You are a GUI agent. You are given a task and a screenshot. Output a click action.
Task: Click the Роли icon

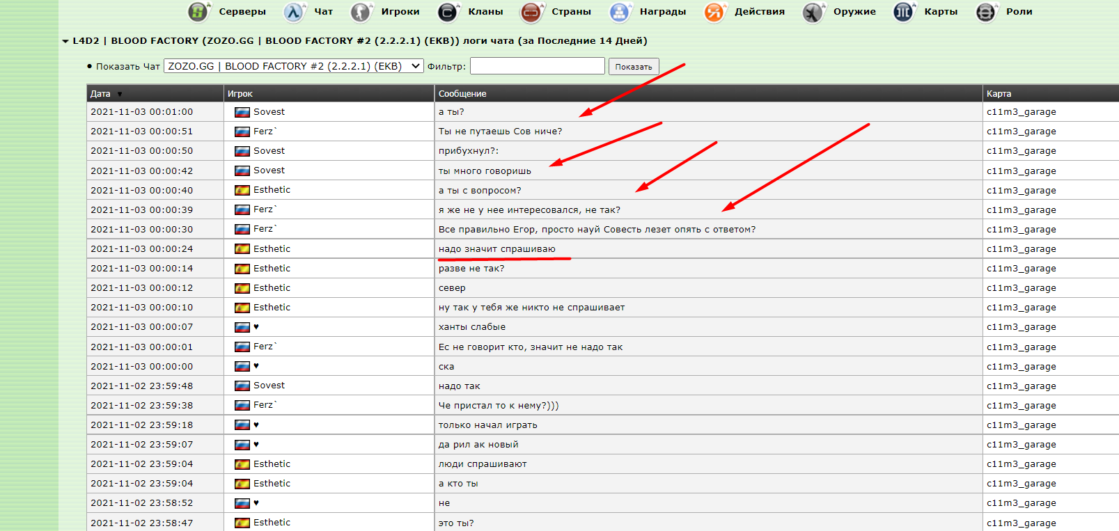coord(985,12)
